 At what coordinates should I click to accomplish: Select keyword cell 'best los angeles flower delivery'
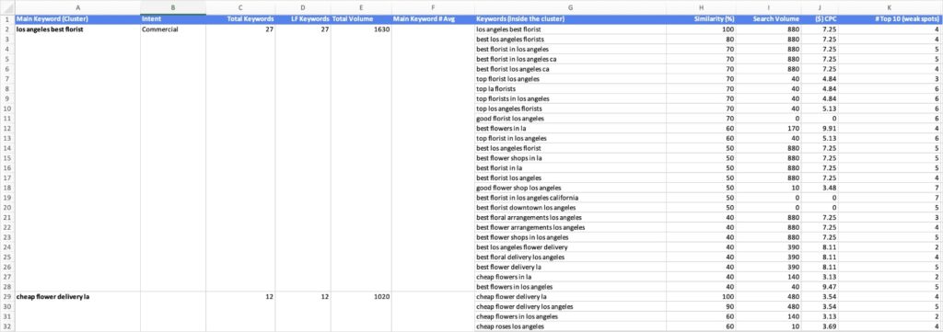pos(569,247)
